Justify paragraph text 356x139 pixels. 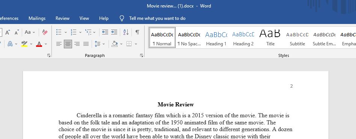click(86, 44)
